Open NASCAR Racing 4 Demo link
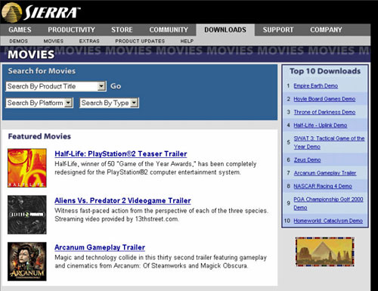Screen dimensions: 378x291 point(323,186)
